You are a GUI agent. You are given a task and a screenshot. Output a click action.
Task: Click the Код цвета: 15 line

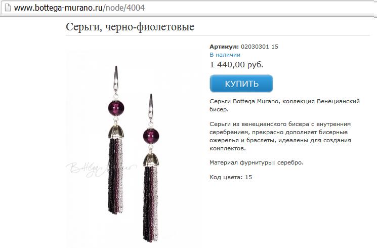pos(231,177)
